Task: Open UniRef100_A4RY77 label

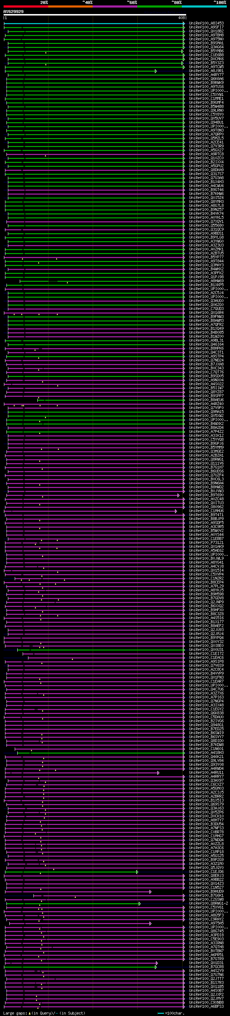Action: coord(206,75)
